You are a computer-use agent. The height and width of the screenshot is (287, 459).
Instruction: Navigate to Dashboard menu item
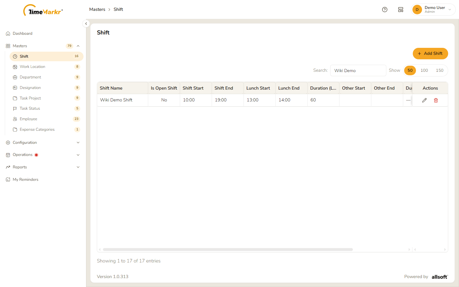(43, 33)
